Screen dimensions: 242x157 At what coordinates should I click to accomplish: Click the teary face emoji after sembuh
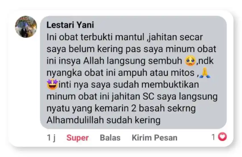tap(190, 61)
